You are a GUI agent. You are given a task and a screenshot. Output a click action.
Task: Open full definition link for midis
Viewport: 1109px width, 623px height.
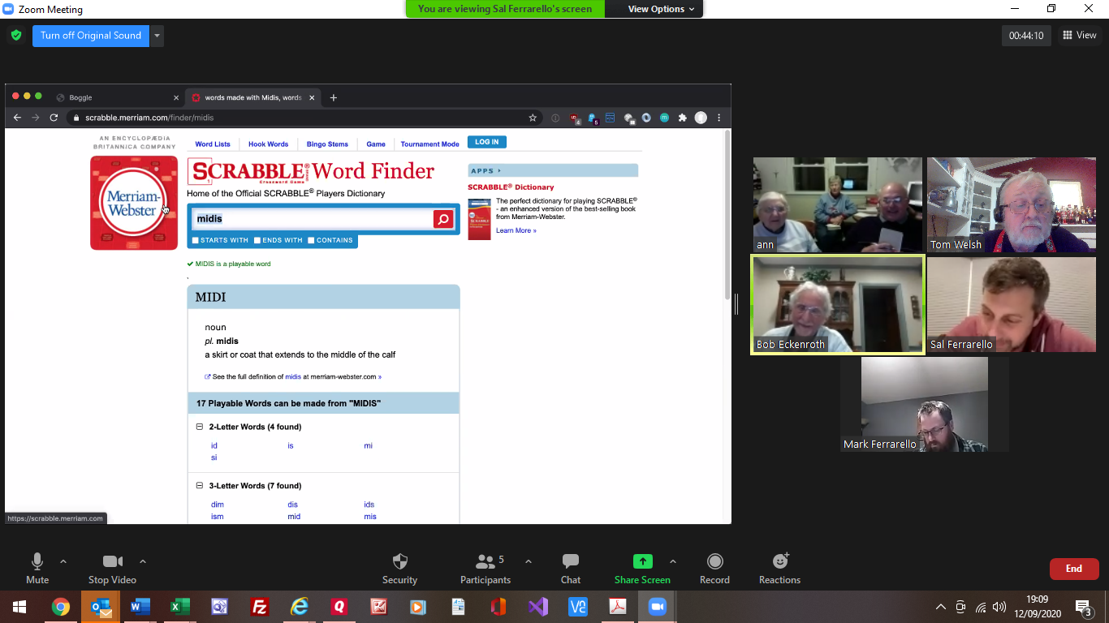(x=293, y=377)
